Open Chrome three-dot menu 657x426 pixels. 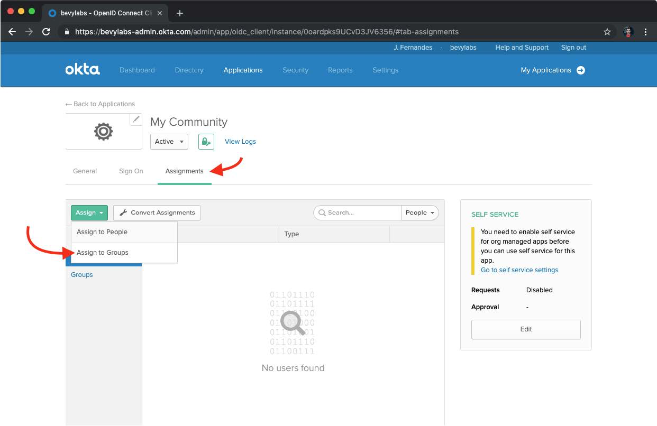645,32
